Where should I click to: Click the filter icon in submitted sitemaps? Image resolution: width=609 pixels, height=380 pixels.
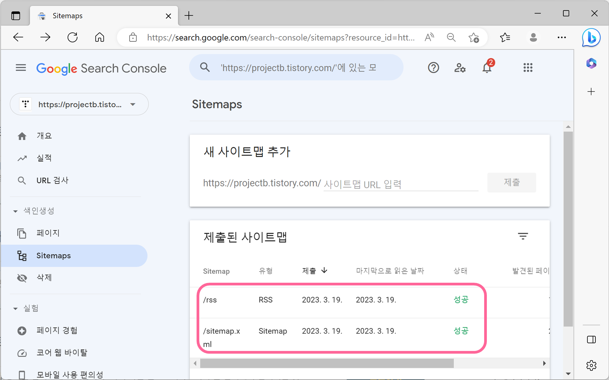(523, 236)
